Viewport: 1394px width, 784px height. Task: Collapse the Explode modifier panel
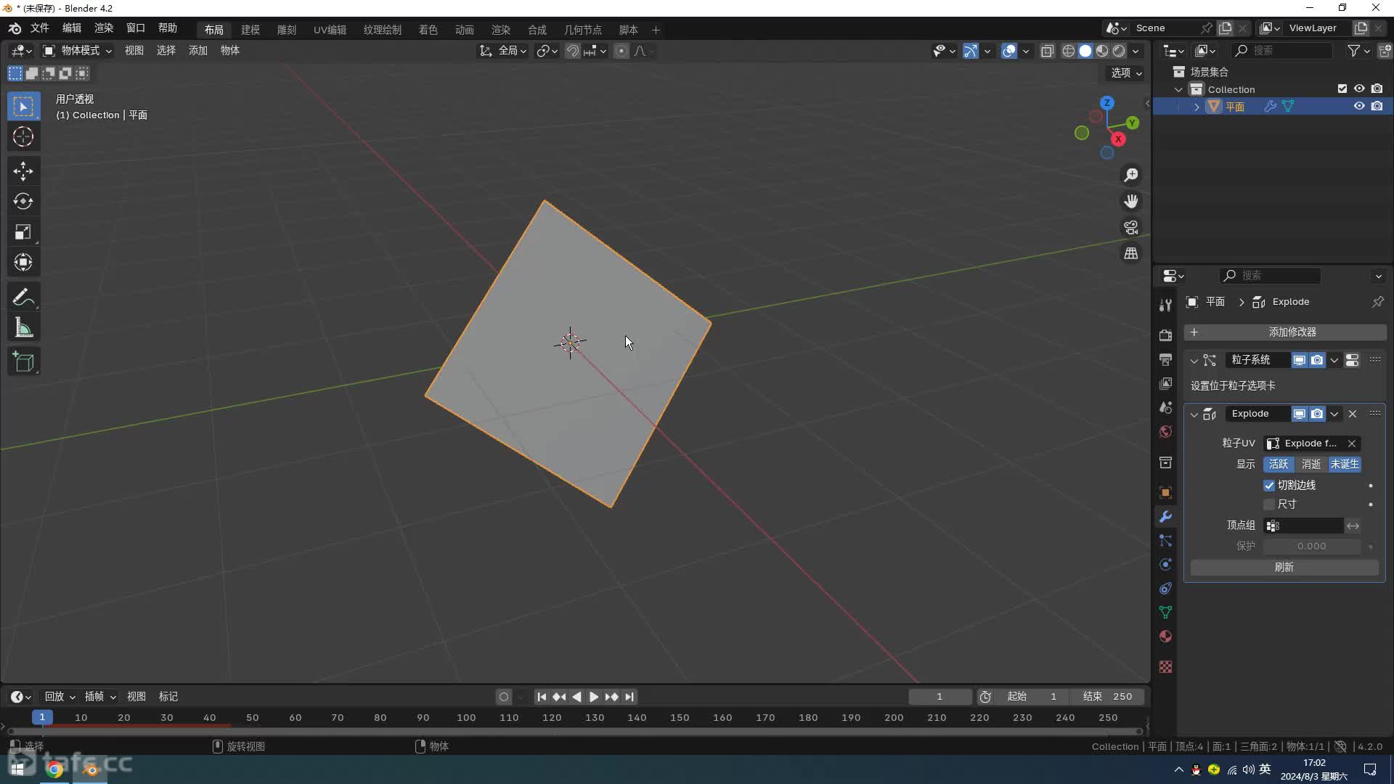point(1194,414)
